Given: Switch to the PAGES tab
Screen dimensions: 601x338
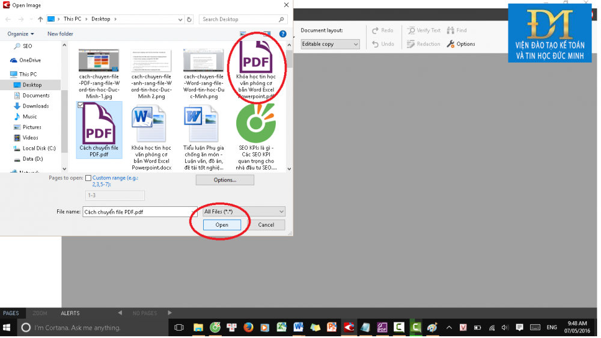Looking at the screenshot, I should pos(11,313).
